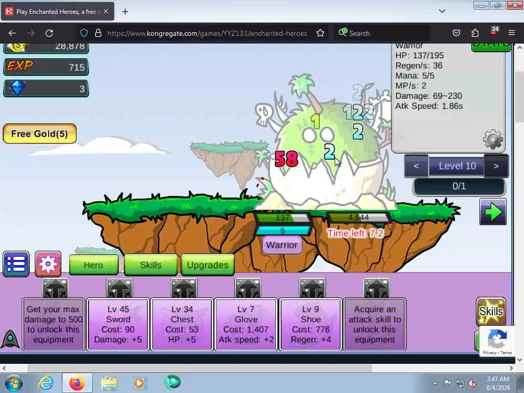
Task: Buy Lv 34 Chest upgrade
Action: tap(182, 324)
